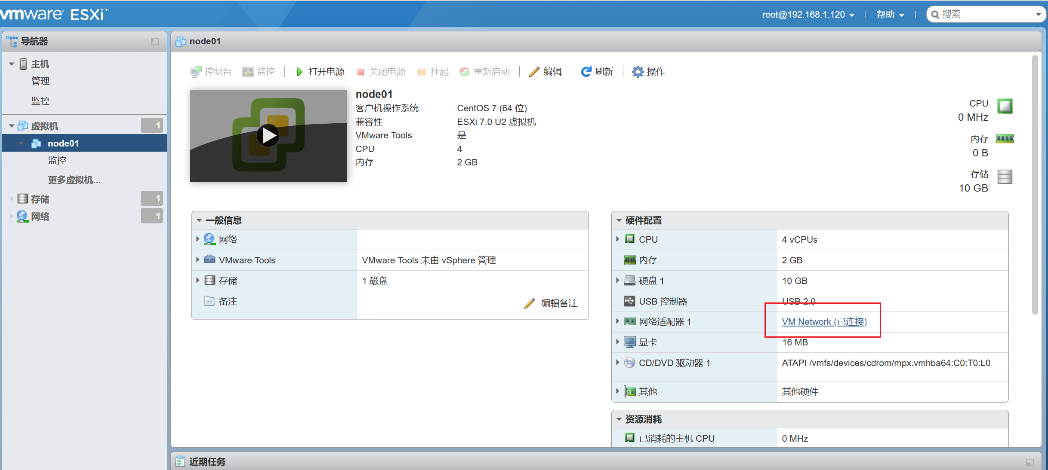The image size is (1048, 470).
Task: Click the Monitor toolbar button
Action: pos(258,71)
